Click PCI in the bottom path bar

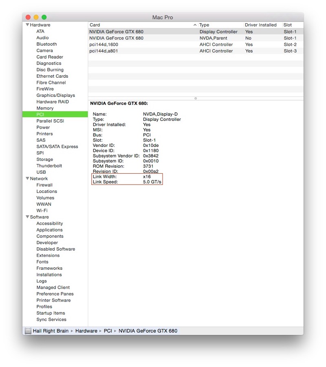click(x=108, y=331)
